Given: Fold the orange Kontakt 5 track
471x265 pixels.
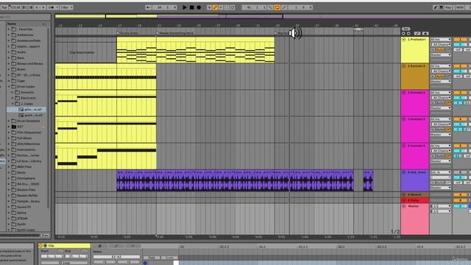Looking at the screenshot, I should (404, 66).
